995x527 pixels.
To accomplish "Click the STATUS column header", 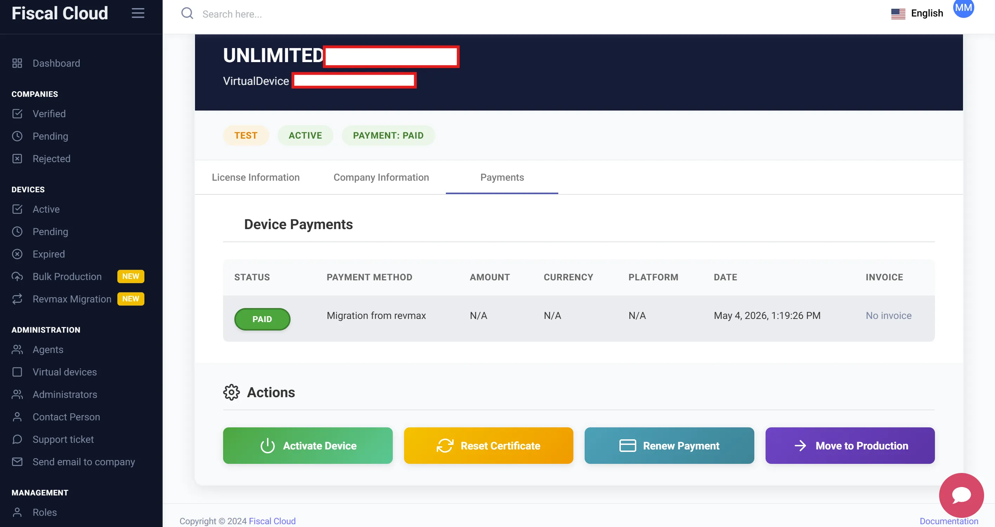I will 252,277.
